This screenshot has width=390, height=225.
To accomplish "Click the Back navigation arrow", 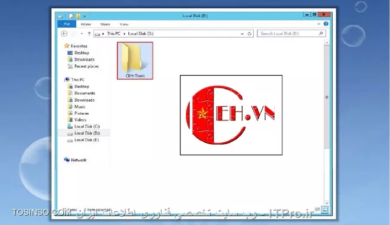I will pos(64,34).
